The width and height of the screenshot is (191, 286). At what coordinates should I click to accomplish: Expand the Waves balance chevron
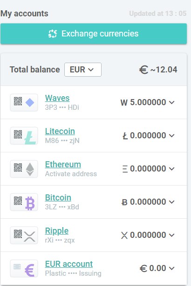pyautogui.click(x=171, y=102)
